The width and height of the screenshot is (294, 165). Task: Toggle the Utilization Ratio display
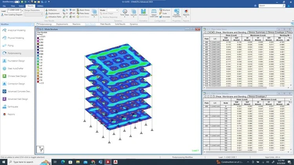pyautogui.click(x=54, y=17)
